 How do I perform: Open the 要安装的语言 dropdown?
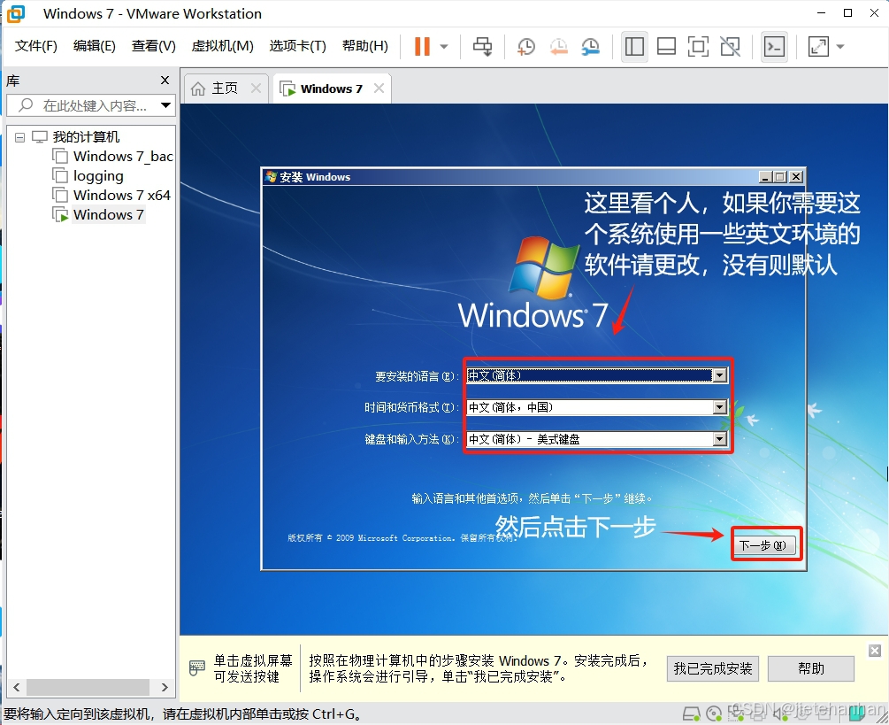point(719,375)
